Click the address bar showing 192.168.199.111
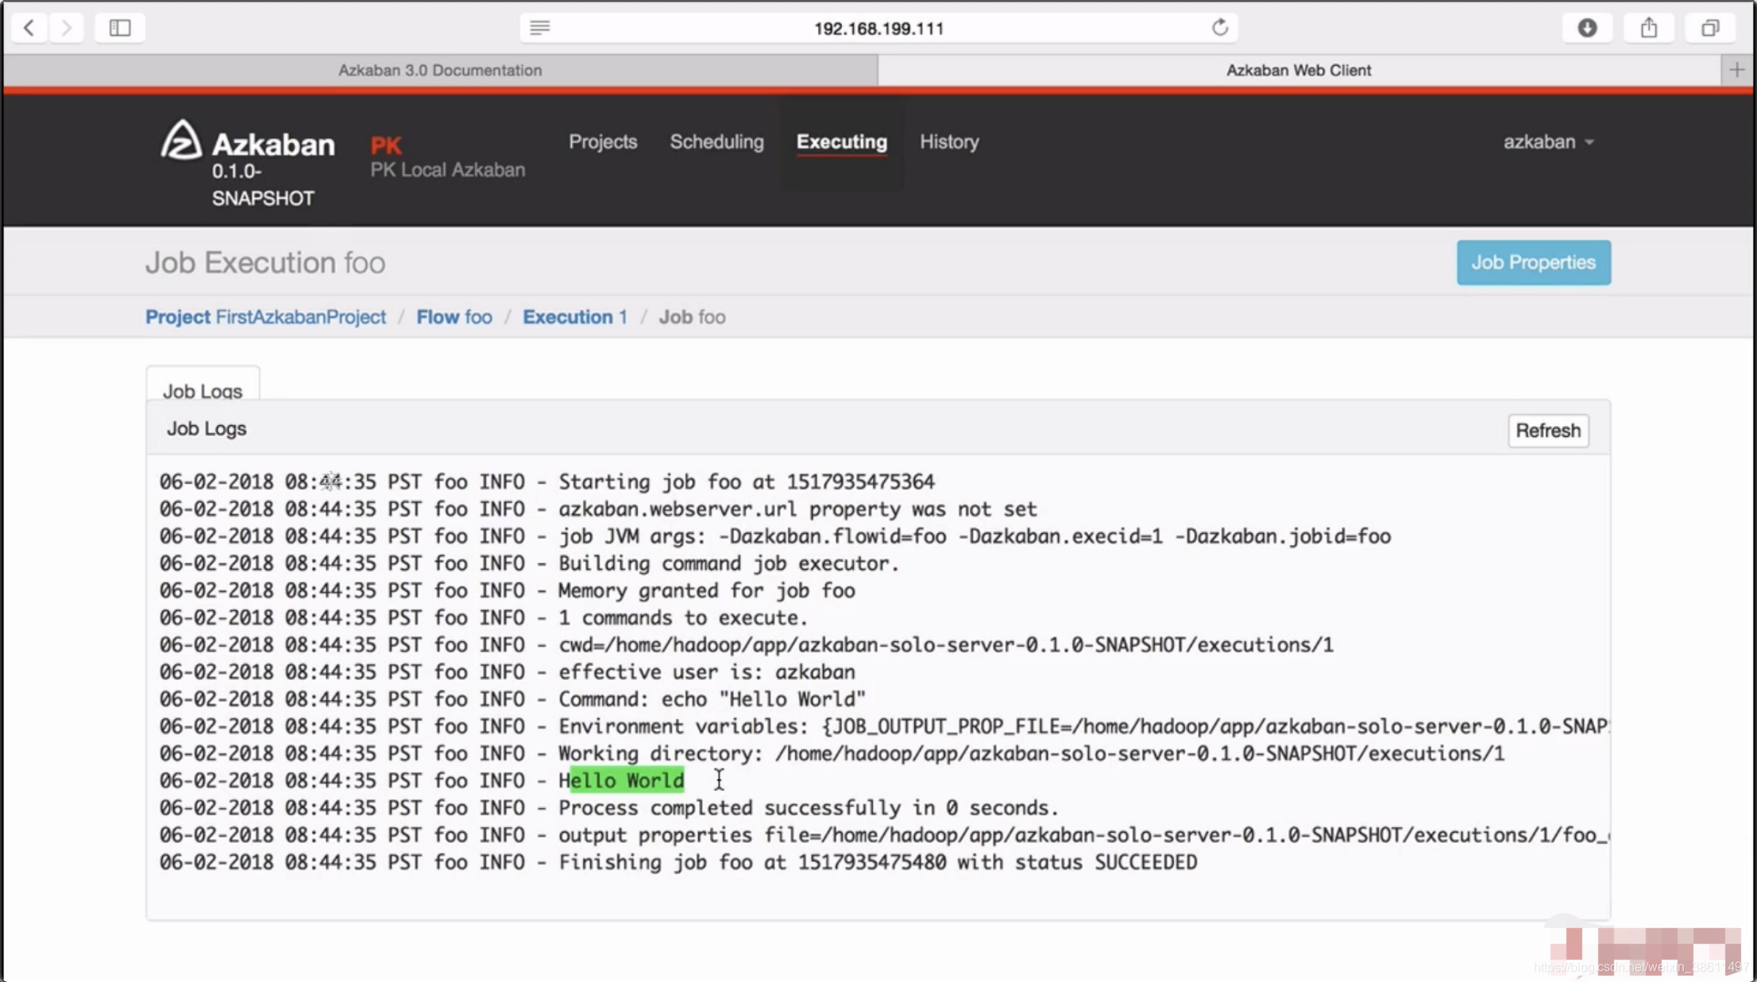The width and height of the screenshot is (1757, 982). tap(878, 28)
